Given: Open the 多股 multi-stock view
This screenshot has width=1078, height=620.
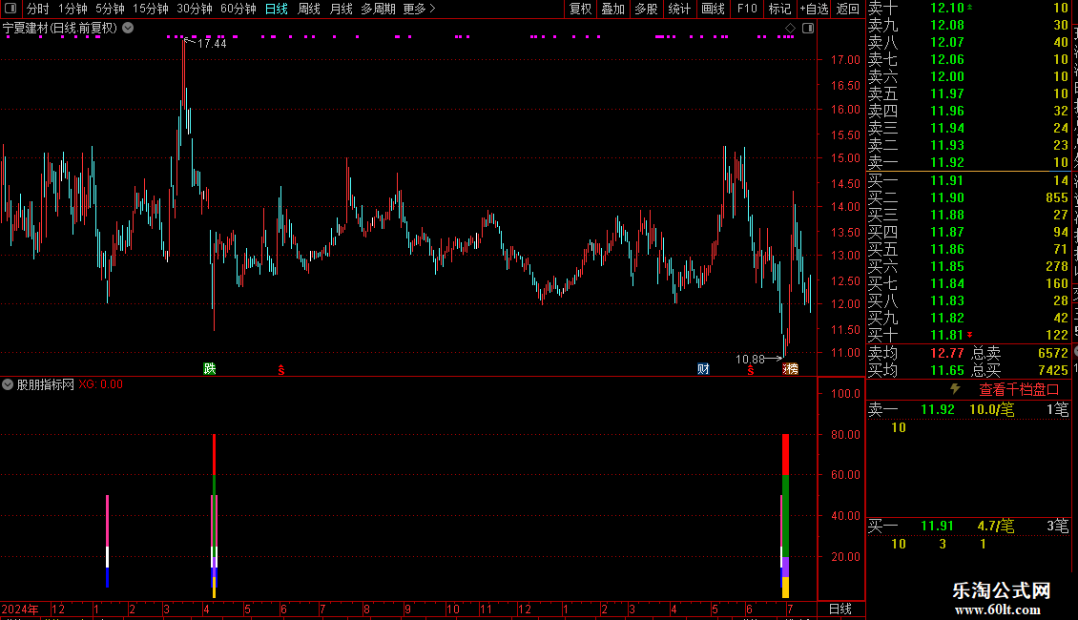Looking at the screenshot, I should point(646,9).
